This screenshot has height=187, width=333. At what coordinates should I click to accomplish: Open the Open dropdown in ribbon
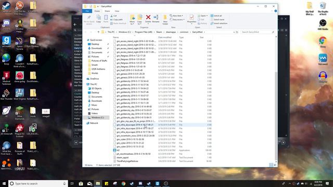coord(203,16)
